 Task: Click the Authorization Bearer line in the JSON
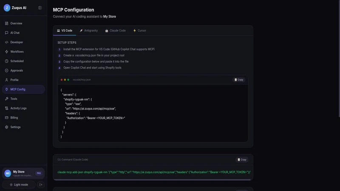pyautogui.click(x=96, y=118)
